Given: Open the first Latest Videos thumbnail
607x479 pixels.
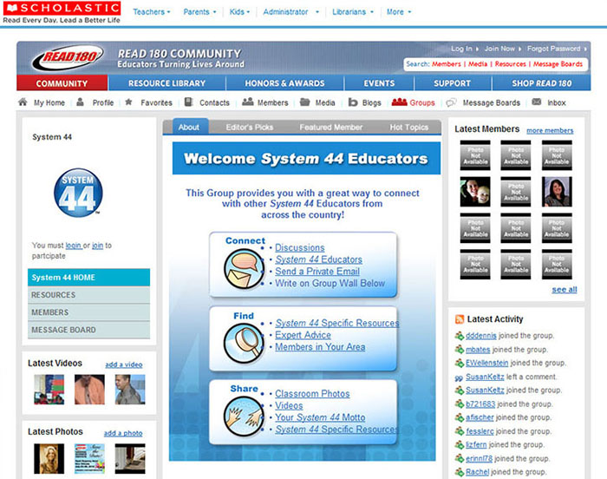Looking at the screenshot, I should click(x=49, y=390).
